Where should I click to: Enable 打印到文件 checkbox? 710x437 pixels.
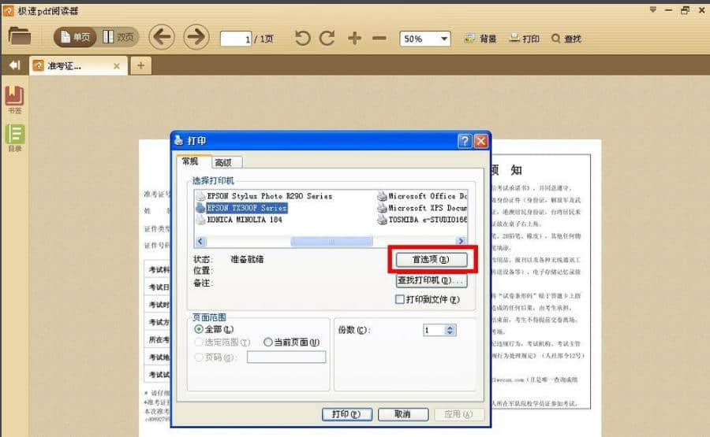[x=400, y=300]
